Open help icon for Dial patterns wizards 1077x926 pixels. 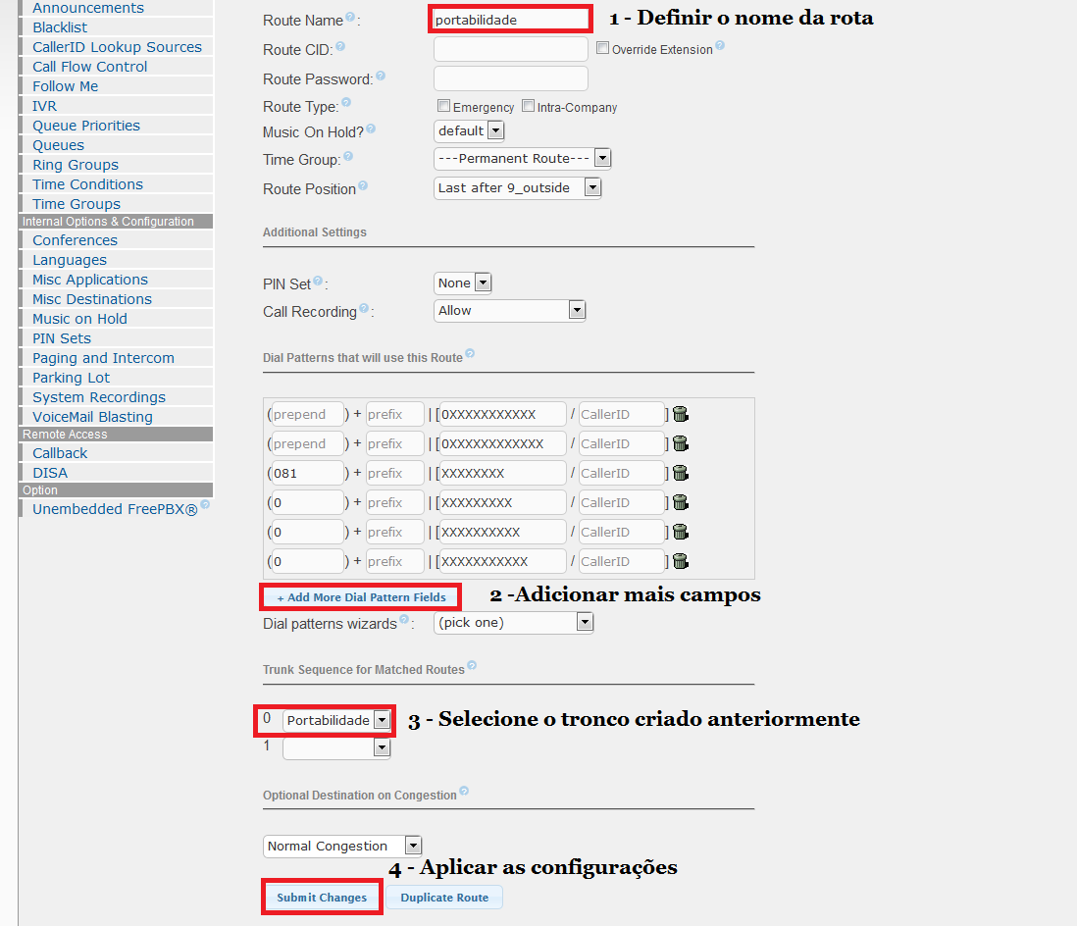point(403,621)
